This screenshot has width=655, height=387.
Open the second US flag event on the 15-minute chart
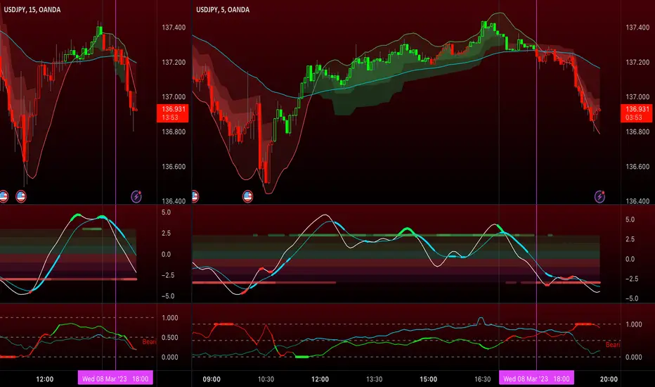coord(21,196)
